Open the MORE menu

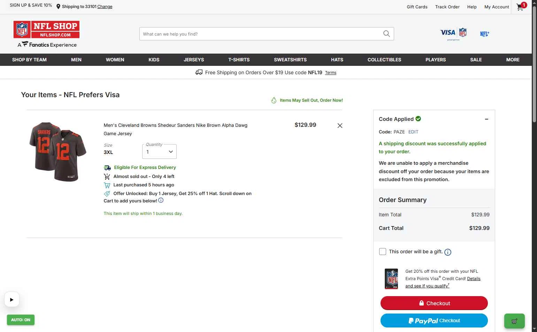pos(513,60)
